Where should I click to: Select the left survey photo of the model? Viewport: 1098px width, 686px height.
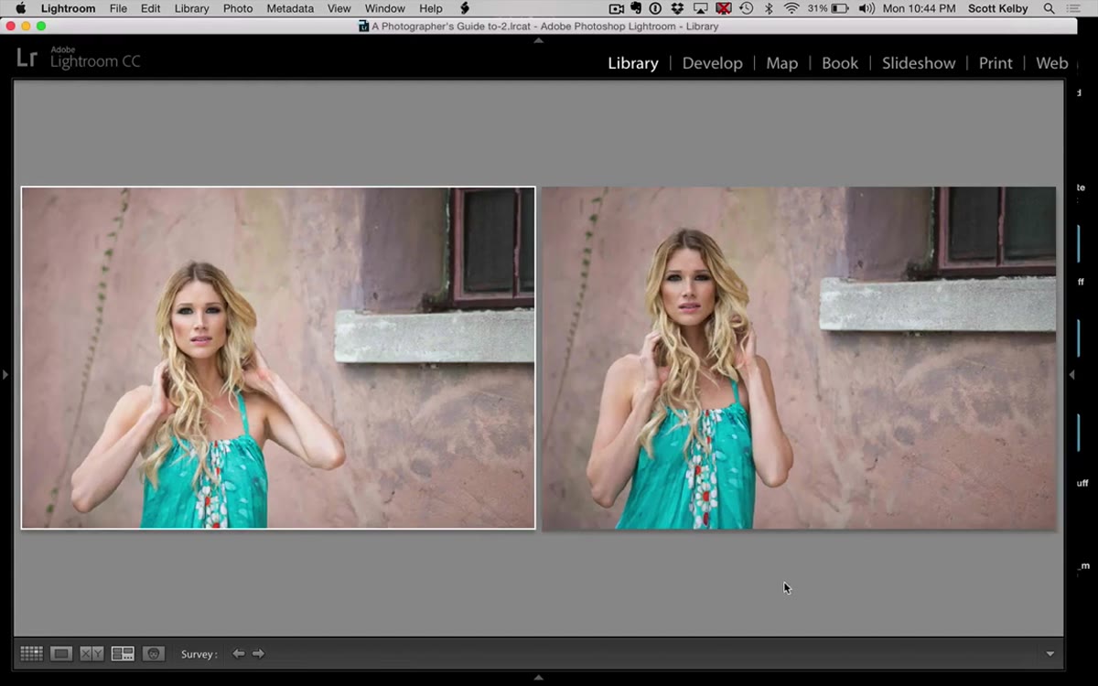(278, 358)
